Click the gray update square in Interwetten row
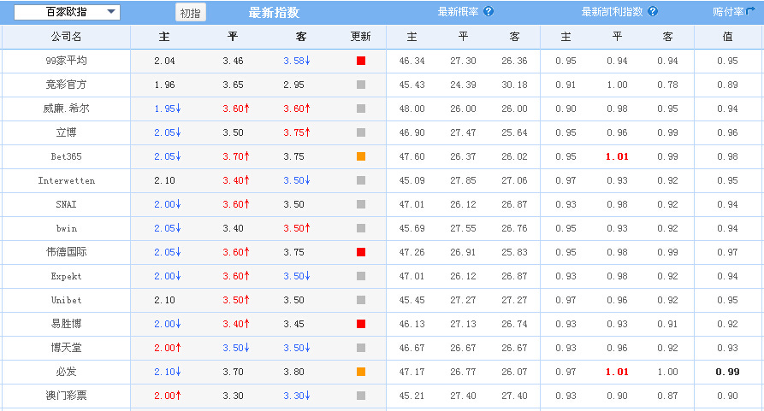Screen dimensions: 764x411 point(361,180)
